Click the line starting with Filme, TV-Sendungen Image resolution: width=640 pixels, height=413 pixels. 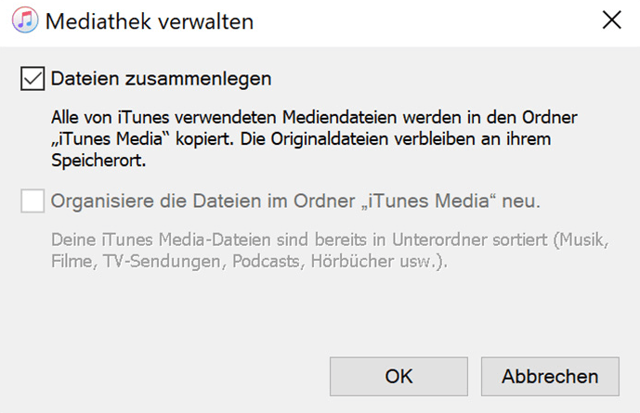click(x=249, y=261)
